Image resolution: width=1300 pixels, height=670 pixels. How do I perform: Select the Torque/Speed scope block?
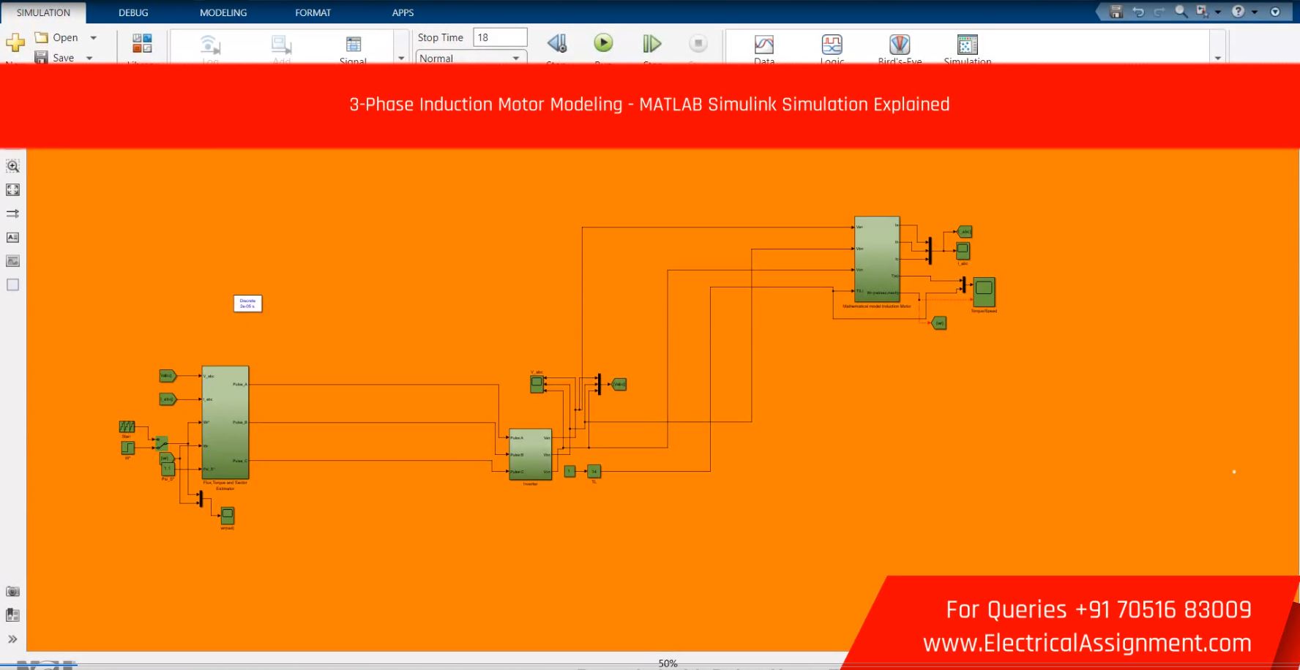click(x=984, y=293)
